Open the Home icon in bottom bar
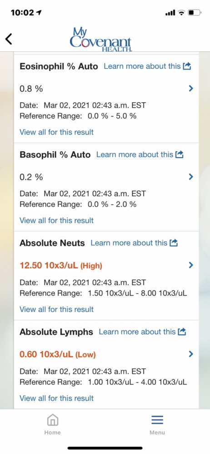The image size is (210, 454). 53,424
